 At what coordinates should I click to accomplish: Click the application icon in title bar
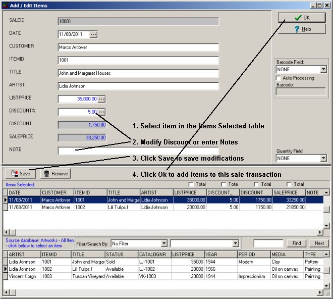(x=6, y=6)
